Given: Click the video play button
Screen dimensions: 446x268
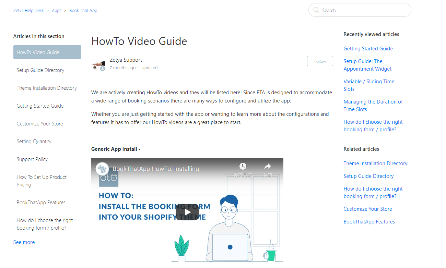Looking at the screenshot, I should pyautogui.click(x=187, y=212).
